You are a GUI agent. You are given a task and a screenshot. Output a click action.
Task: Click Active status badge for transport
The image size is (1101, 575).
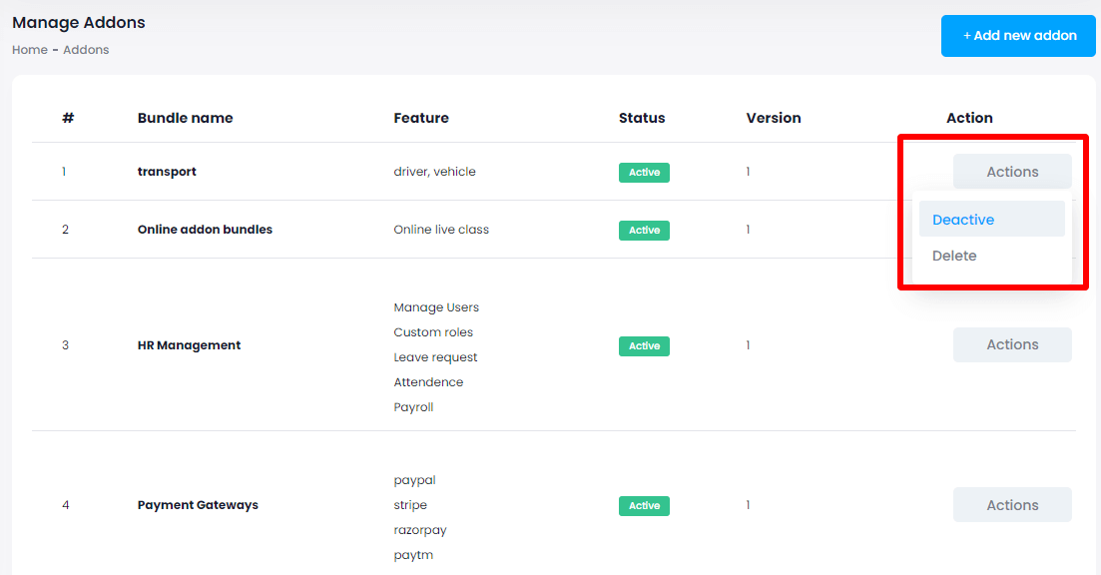coord(644,173)
